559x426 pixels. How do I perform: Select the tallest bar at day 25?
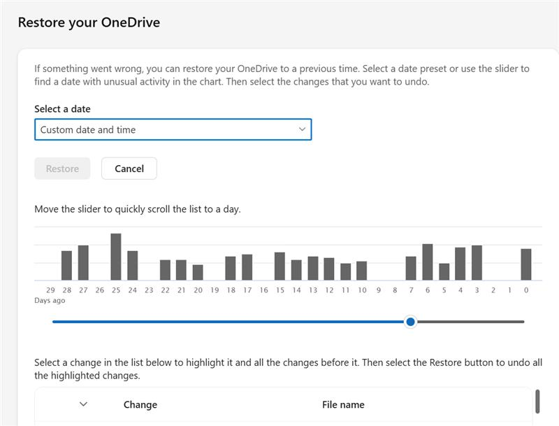coord(116,257)
